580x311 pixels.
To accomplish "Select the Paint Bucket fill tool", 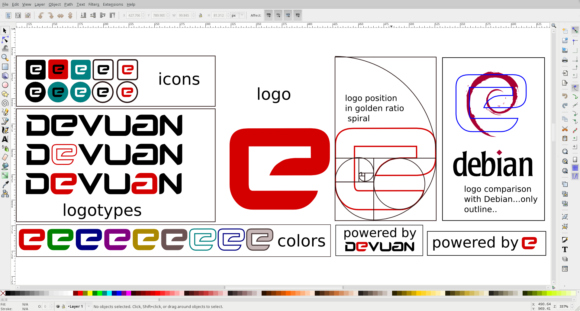I will click(5, 166).
